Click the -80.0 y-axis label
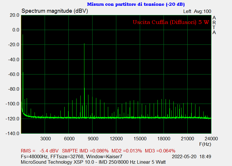 tap(14, 89)
